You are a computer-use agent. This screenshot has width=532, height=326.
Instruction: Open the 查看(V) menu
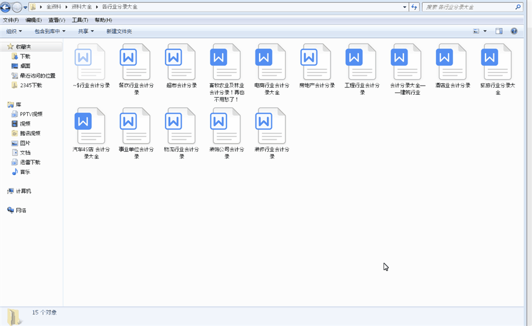(x=57, y=20)
